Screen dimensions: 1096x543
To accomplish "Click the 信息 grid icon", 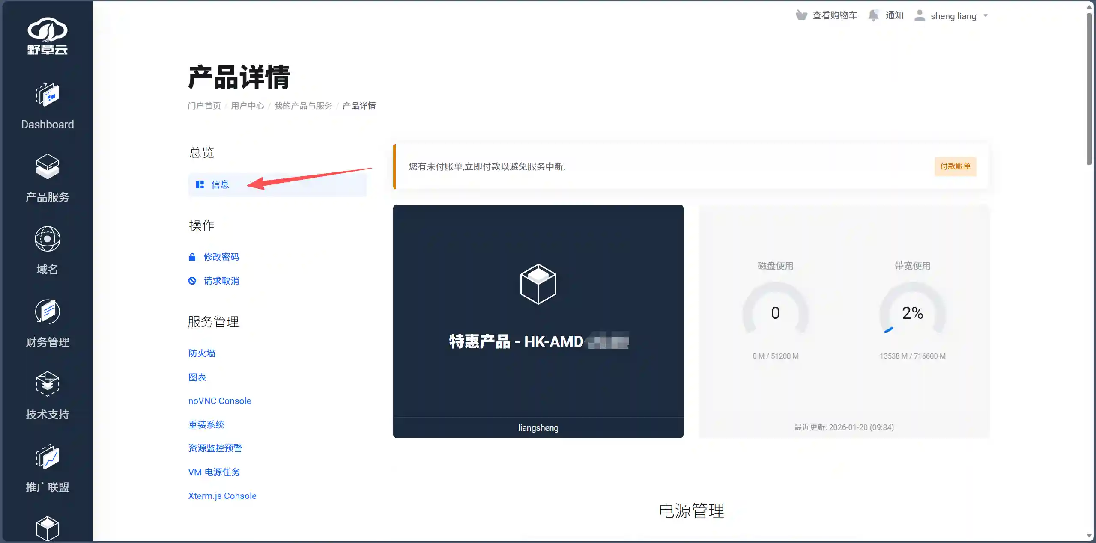I will click(x=200, y=184).
